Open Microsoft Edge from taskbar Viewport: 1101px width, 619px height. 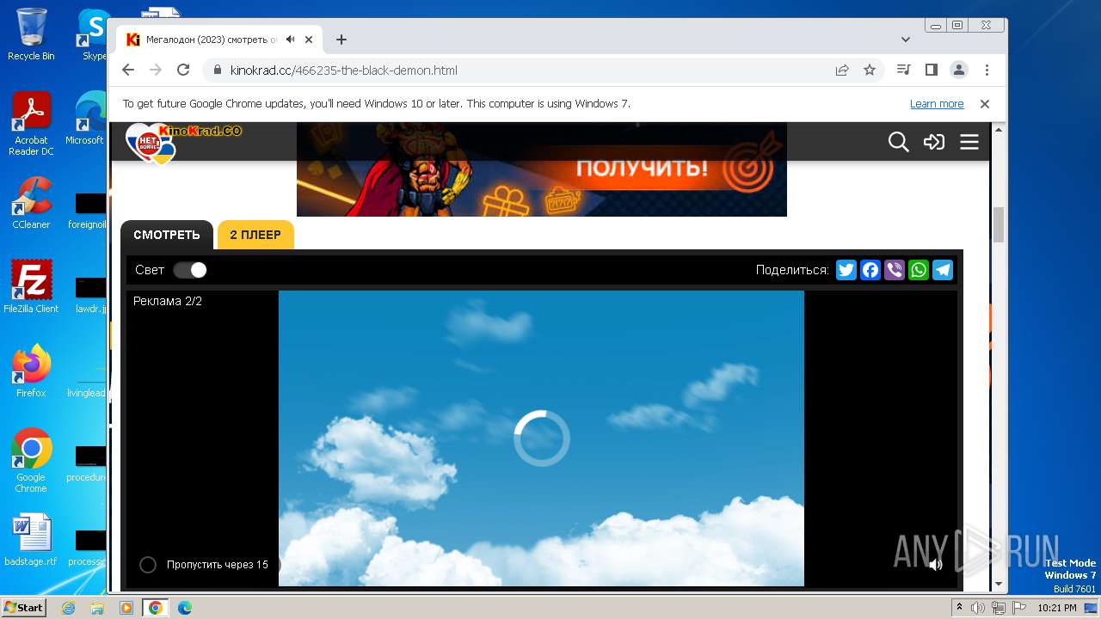pyautogui.click(x=185, y=608)
